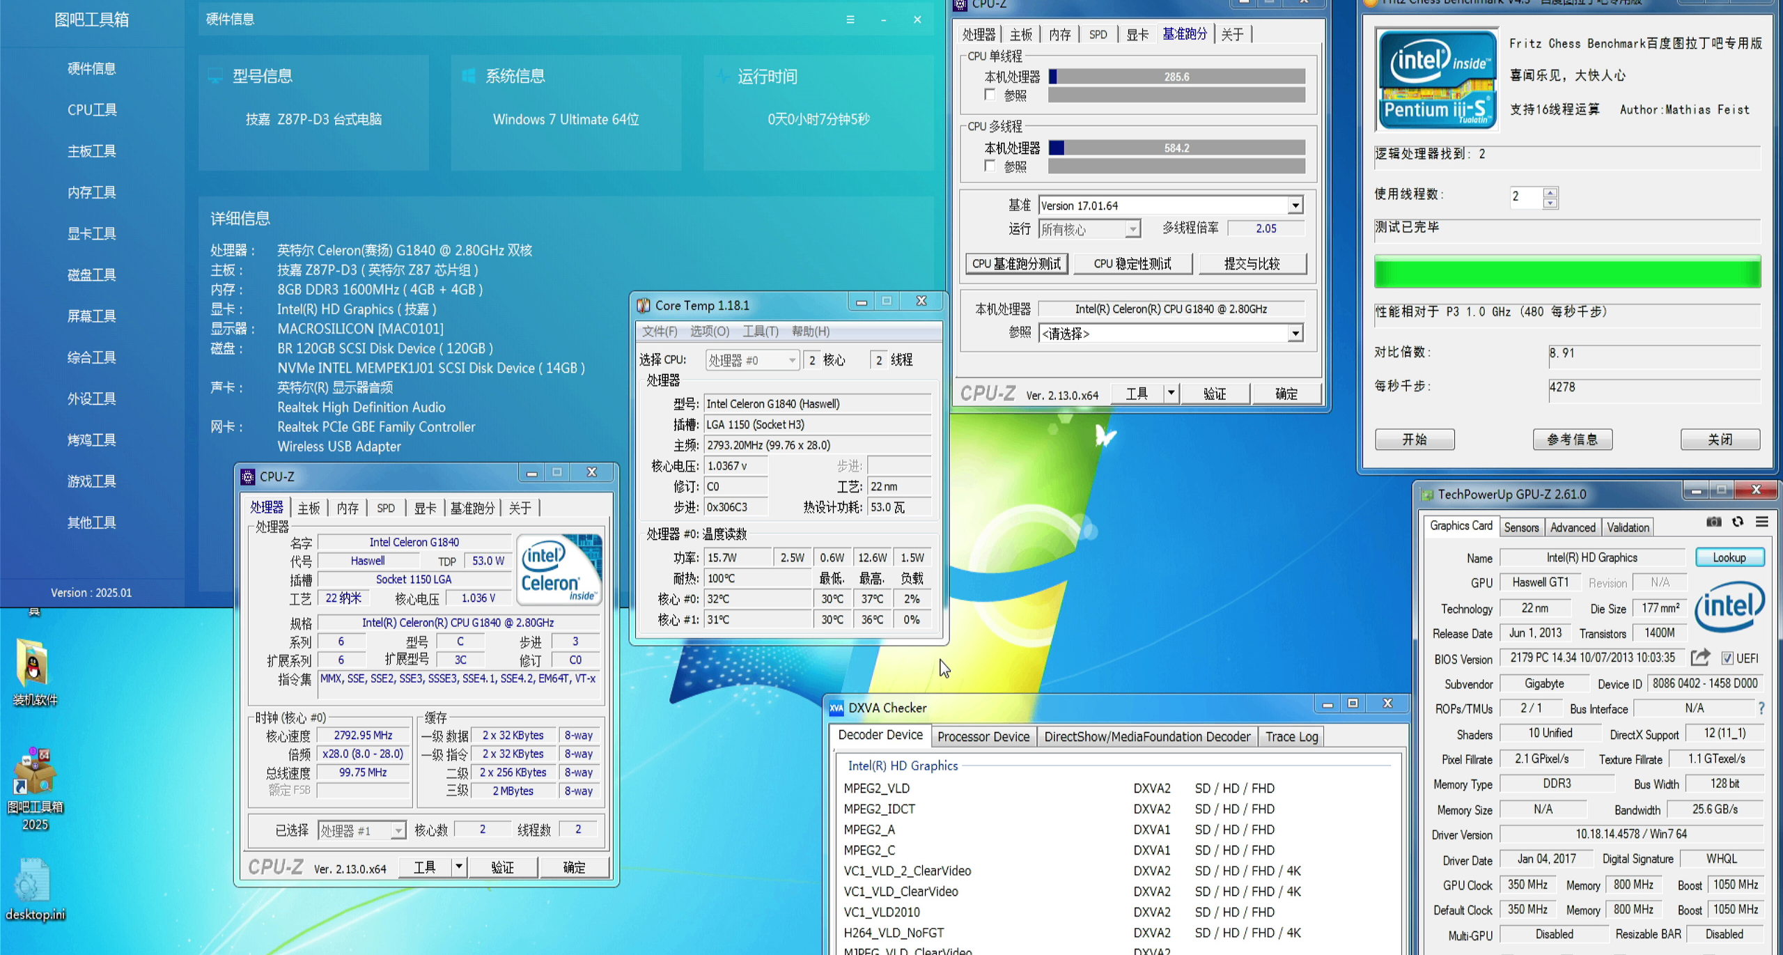Click the 验证 button in CPU-Z processor window
Viewport: 1783px width, 955px height.
pyautogui.click(x=503, y=867)
